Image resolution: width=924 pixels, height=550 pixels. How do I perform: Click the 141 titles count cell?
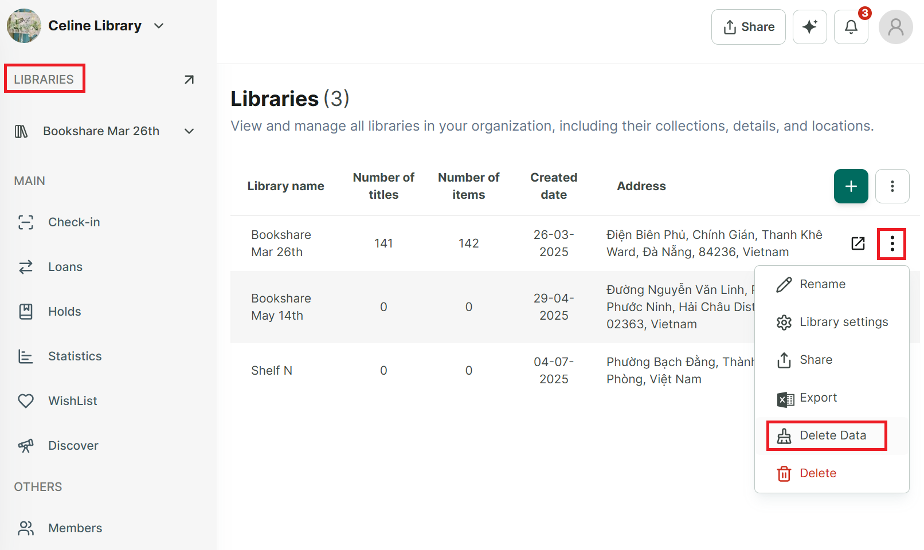[383, 243]
